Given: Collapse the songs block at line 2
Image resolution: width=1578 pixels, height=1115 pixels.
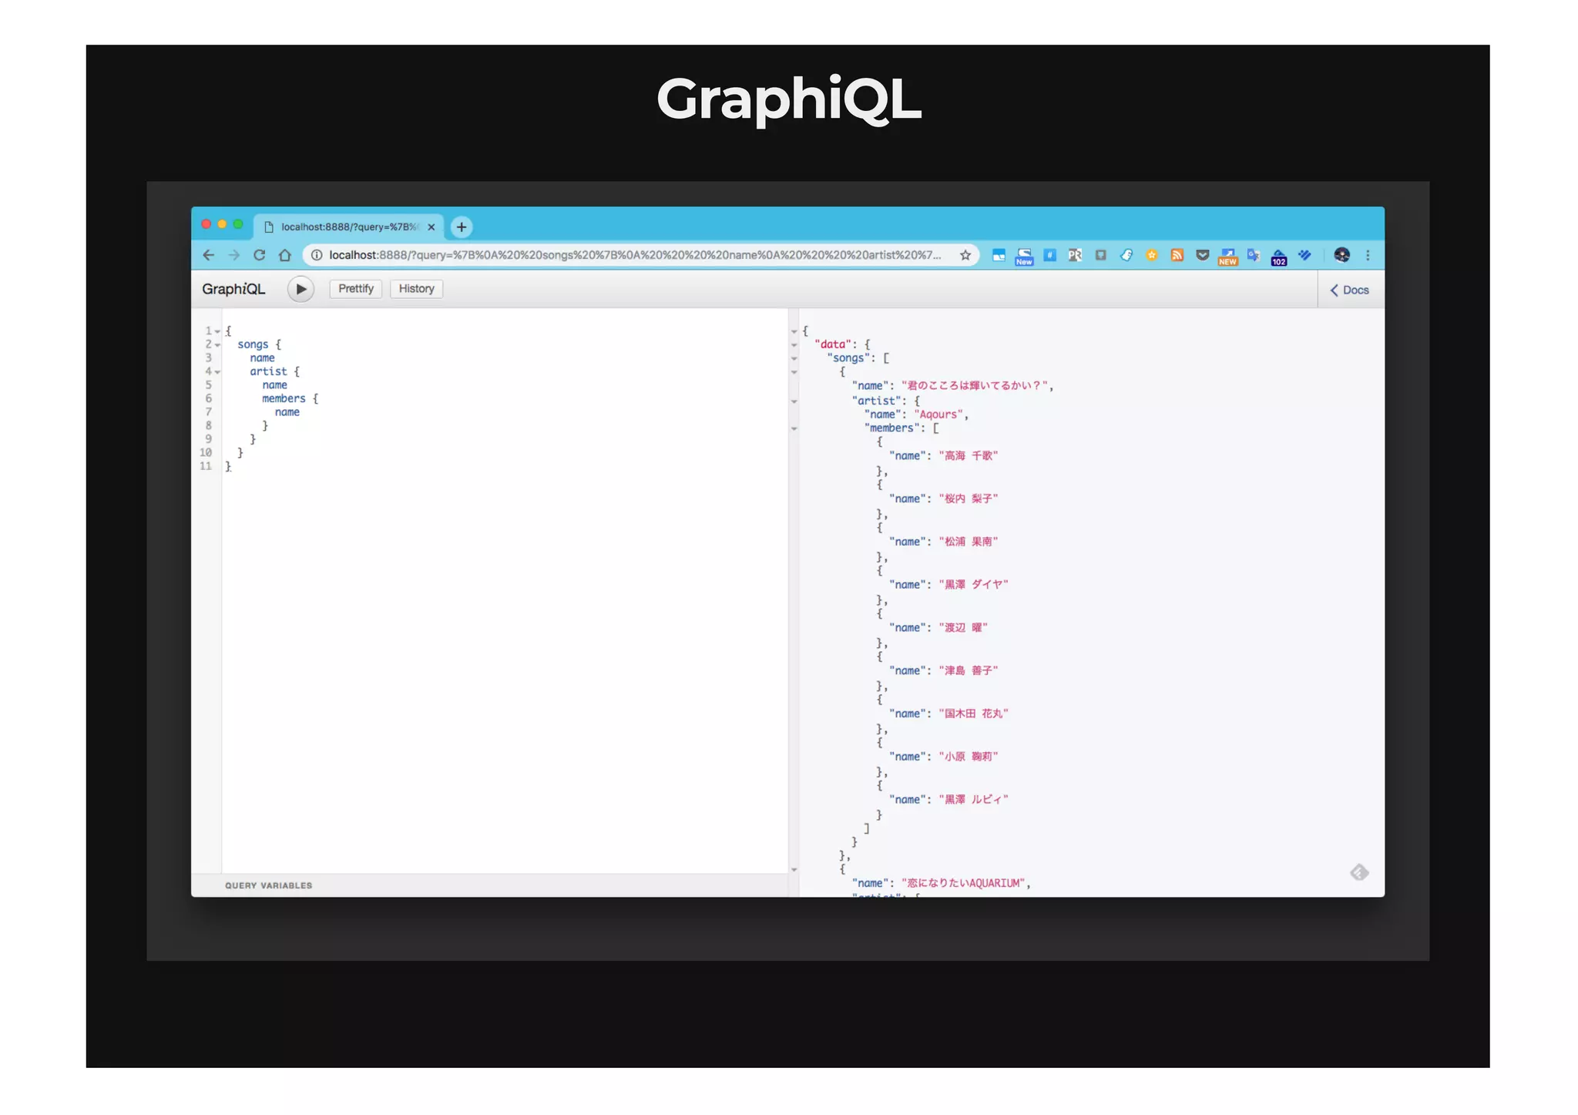Looking at the screenshot, I should (x=218, y=344).
